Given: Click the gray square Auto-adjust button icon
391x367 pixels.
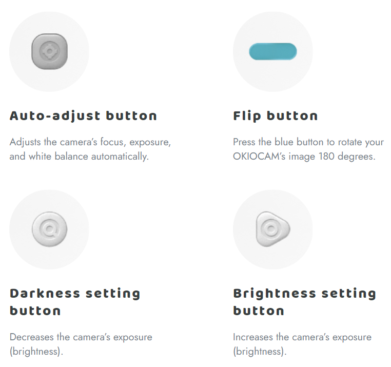Looking at the screenshot, I should (49, 51).
